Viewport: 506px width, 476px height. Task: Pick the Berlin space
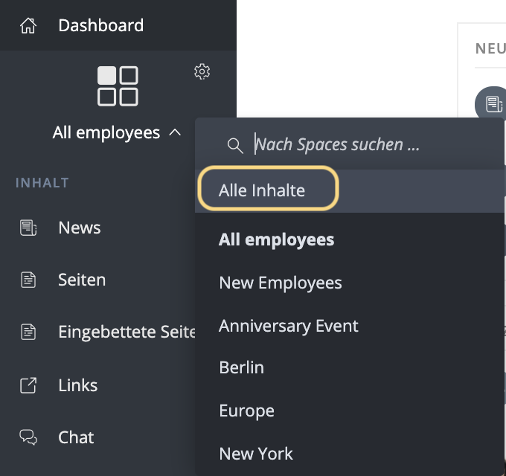[242, 367]
